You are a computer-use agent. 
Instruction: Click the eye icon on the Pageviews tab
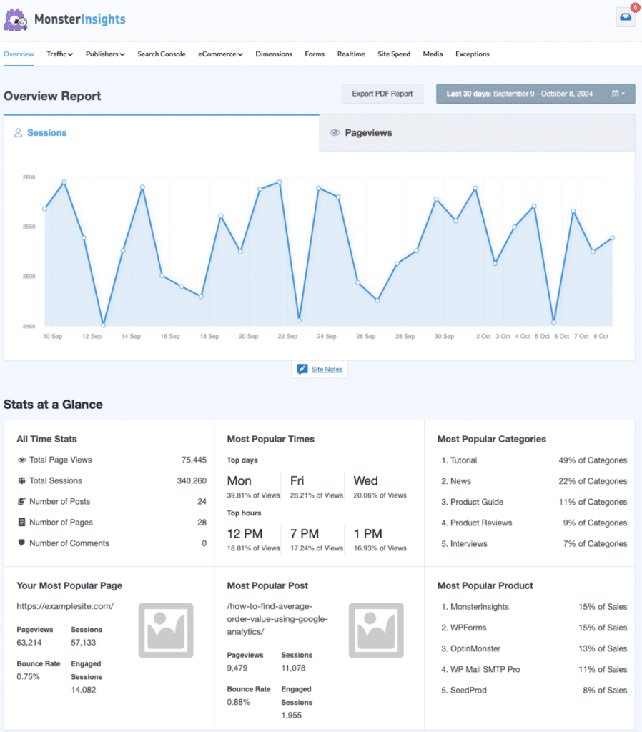[334, 133]
